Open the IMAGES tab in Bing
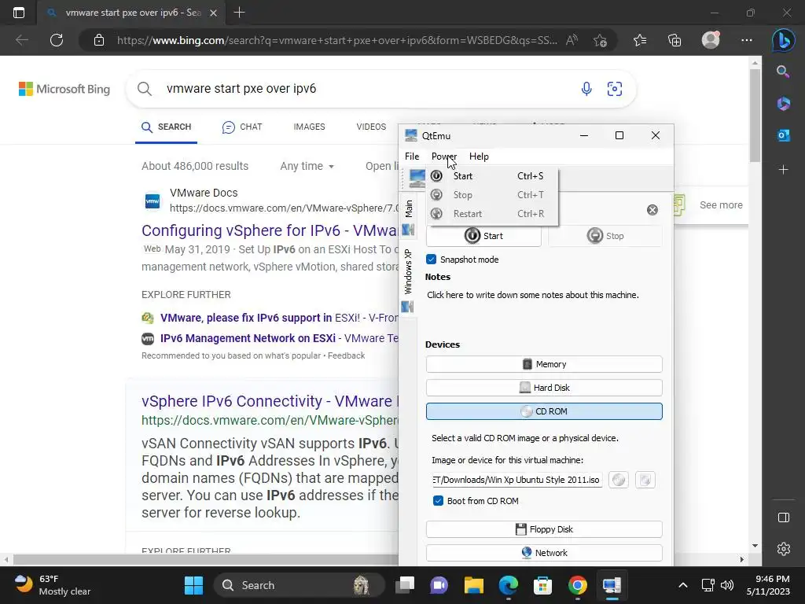Screen dimensions: 805x604 coord(309,127)
